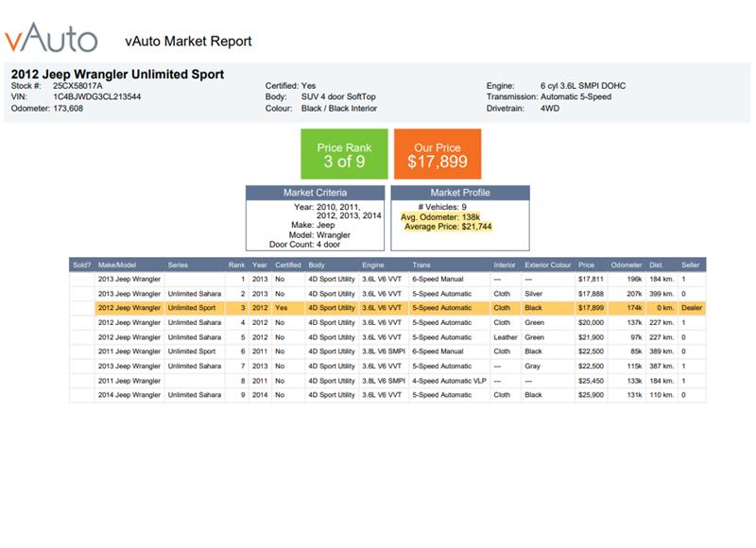Click price $20,000 in the table
756x548 pixels.
tap(591, 322)
